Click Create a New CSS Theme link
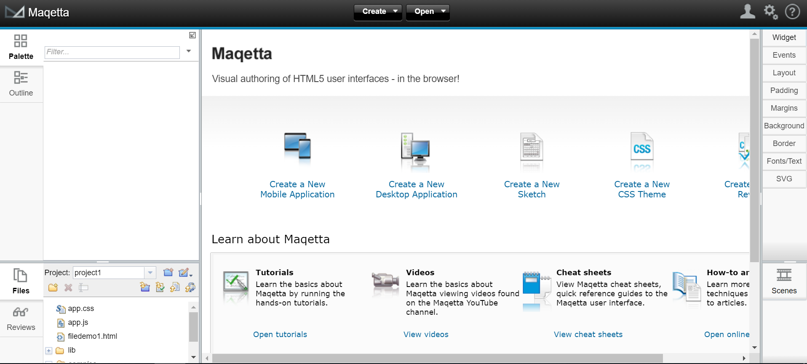Viewport: 807px width, 364px height. click(x=642, y=189)
